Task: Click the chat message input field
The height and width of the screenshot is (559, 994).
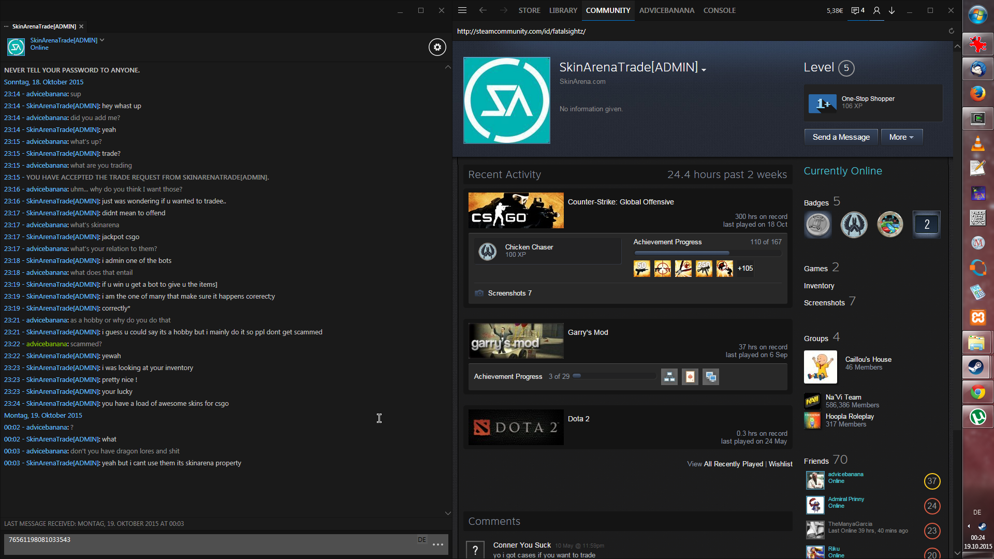Action: [207, 544]
